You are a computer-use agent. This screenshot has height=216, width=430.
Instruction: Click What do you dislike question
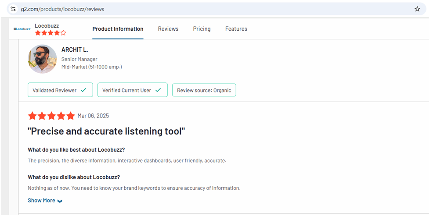click(x=74, y=177)
